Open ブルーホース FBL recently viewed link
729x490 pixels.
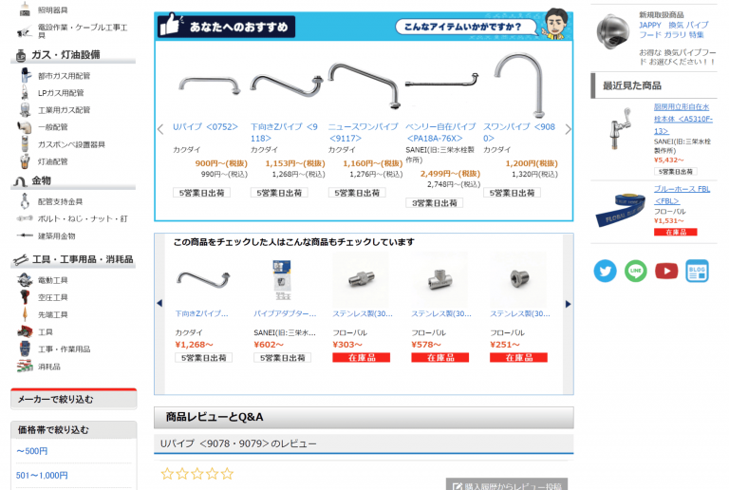click(x=682, y=195)
